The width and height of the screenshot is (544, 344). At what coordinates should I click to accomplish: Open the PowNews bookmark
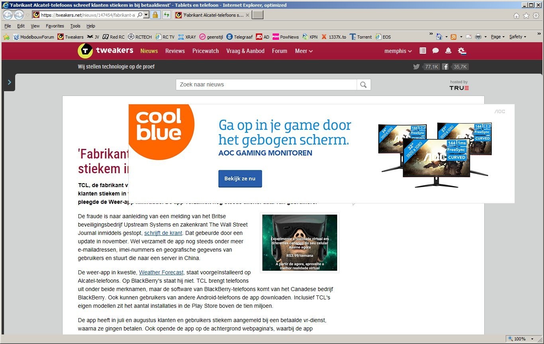coord(286,37)
